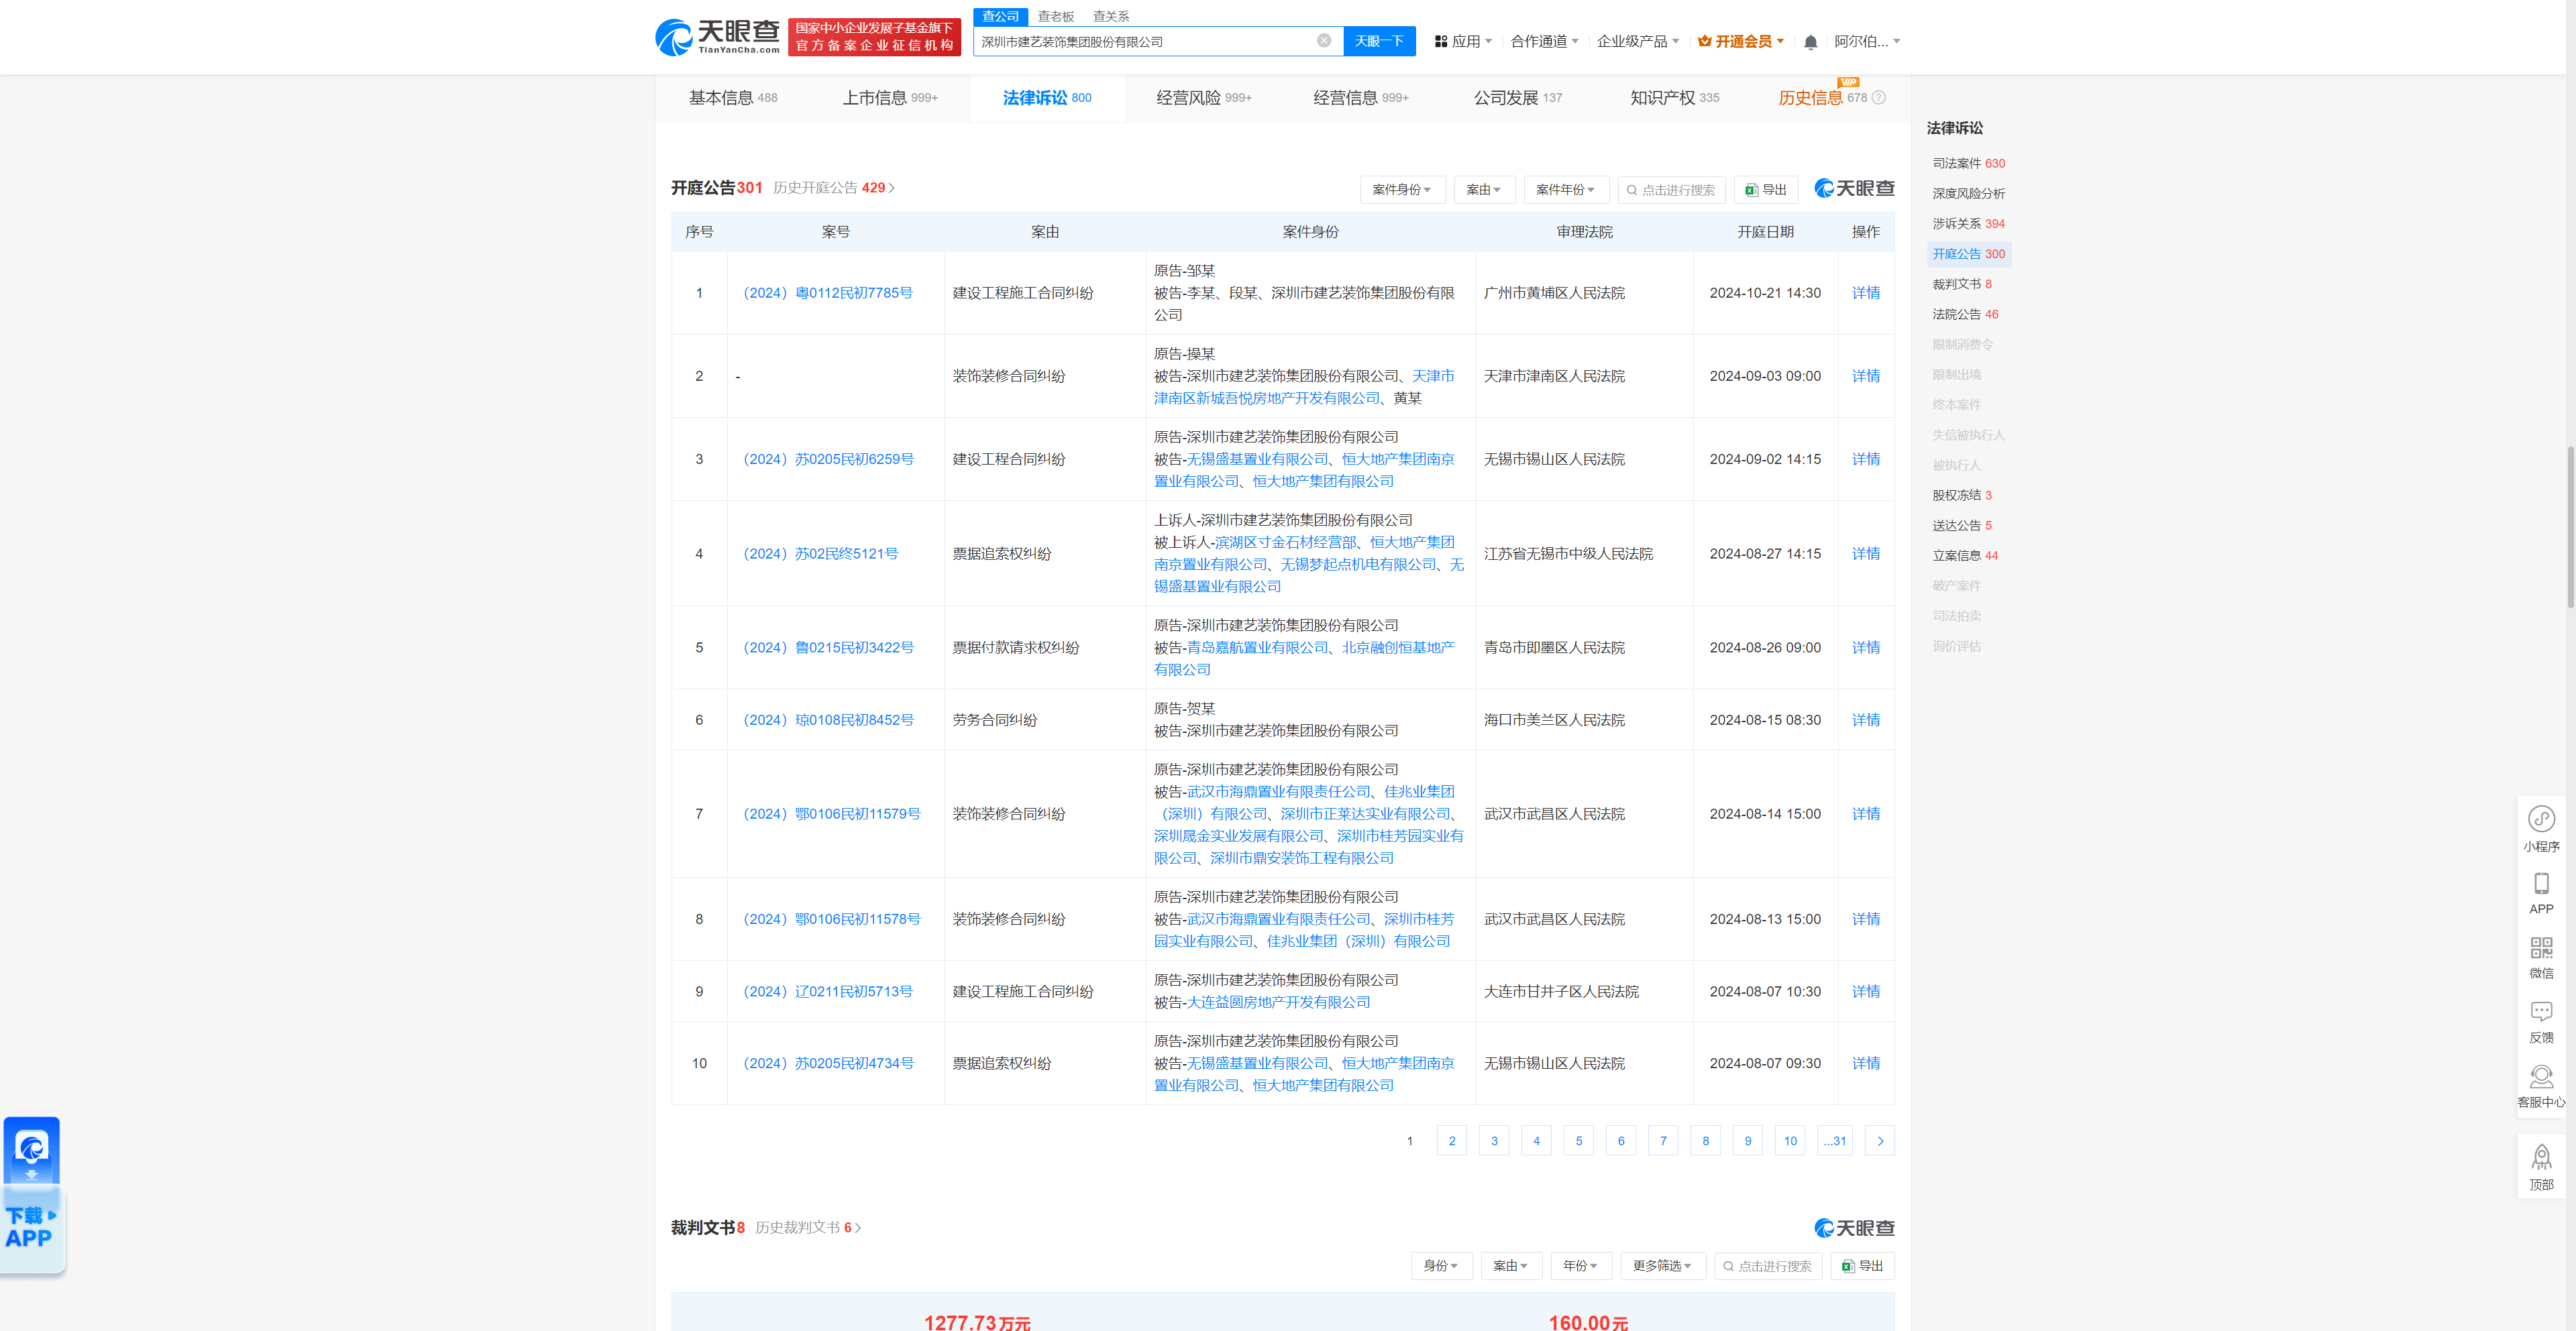Switch to 基本信息 tab
Viewport: 2576px width, 1331px height.
click(x=733, y=98)
